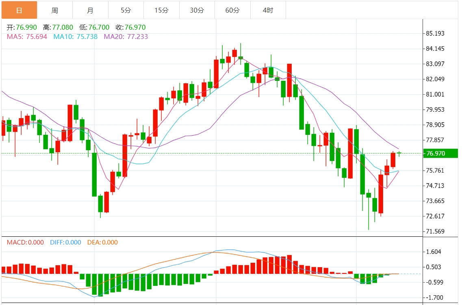Click the green 76.970 current price tag
The image size is (462, 305).
point(440,154)
